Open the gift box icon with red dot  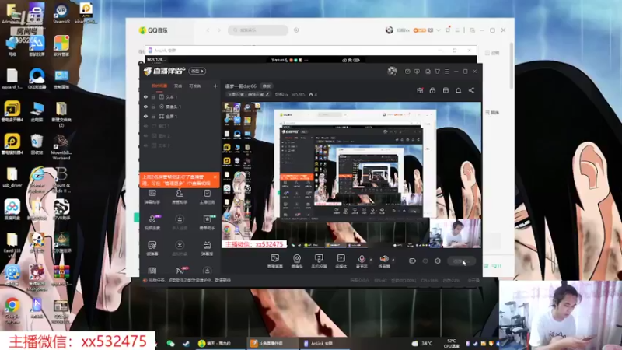coord(420,90)
